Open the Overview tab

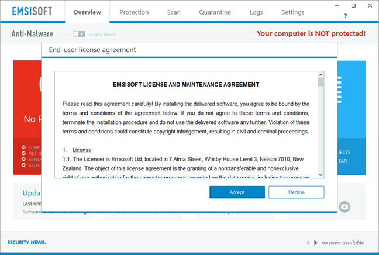[x=87, y=12]
